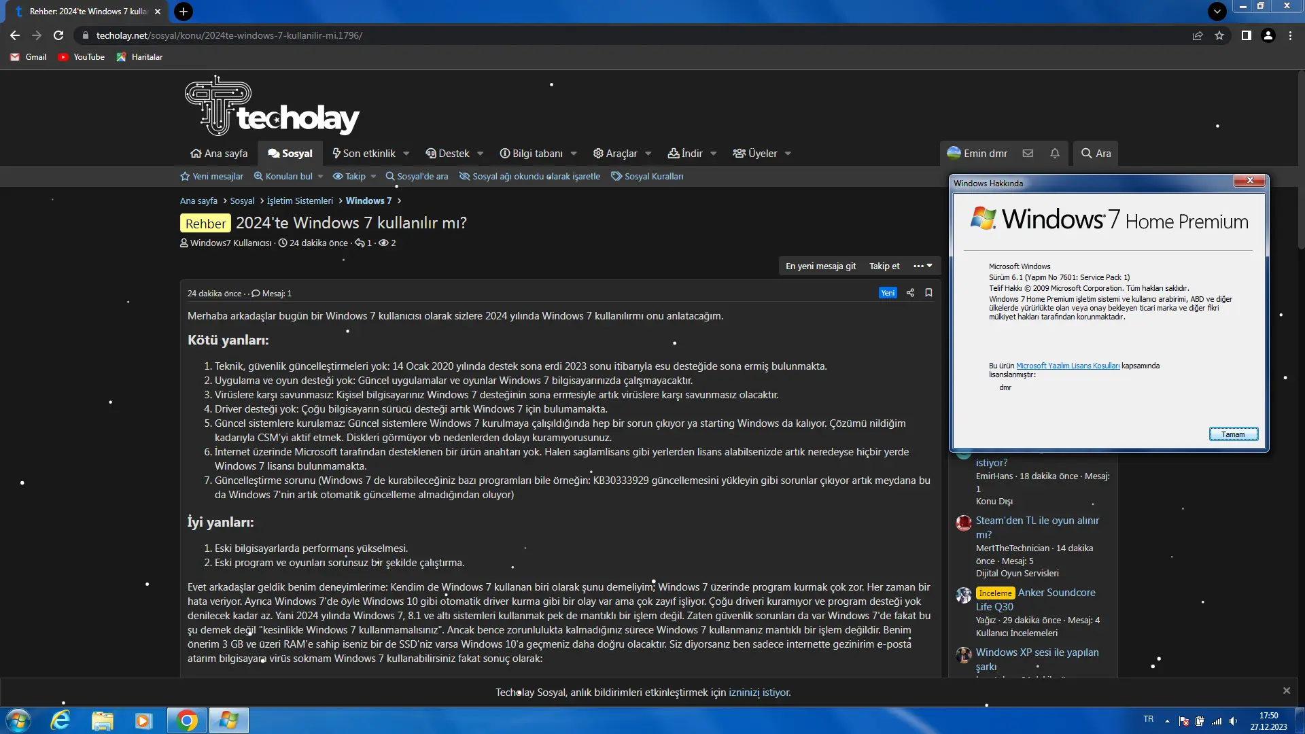This screenshot has height=734, width=1305.
Task: Open the Microsoft Yazılım Lisans Koşulları link
Action: [x=1068, y=366]
